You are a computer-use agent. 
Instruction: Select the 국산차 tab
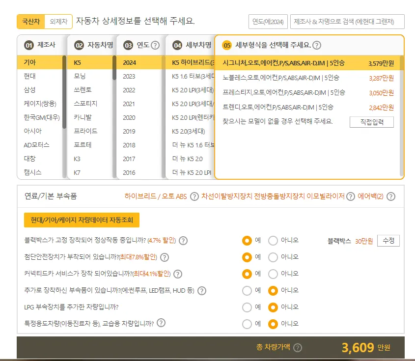coord(30,22)
